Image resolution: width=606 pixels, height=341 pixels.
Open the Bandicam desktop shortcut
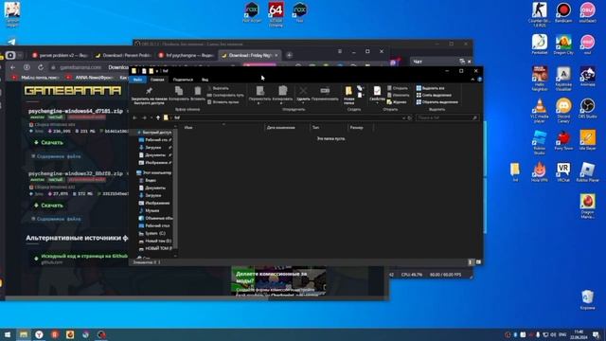coord(563,12)
